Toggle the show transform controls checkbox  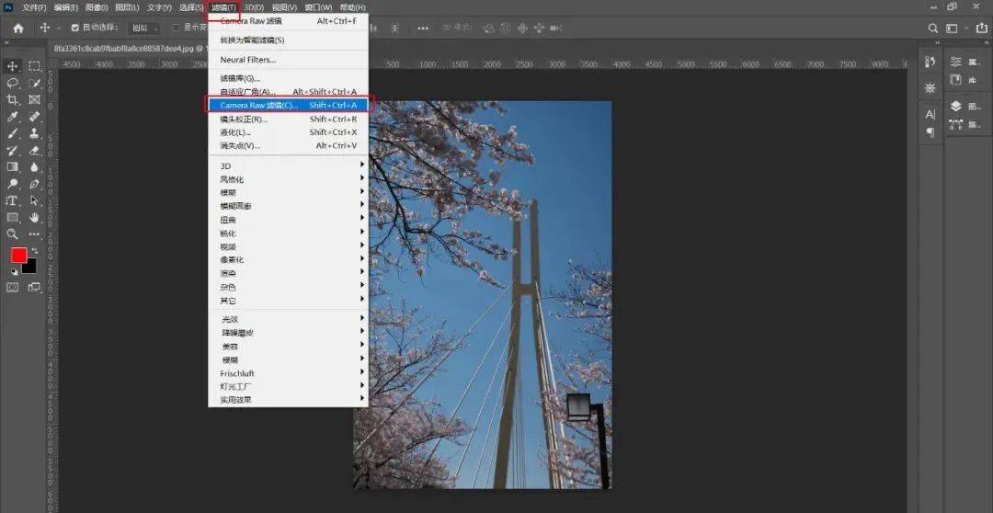coord(177,28)
